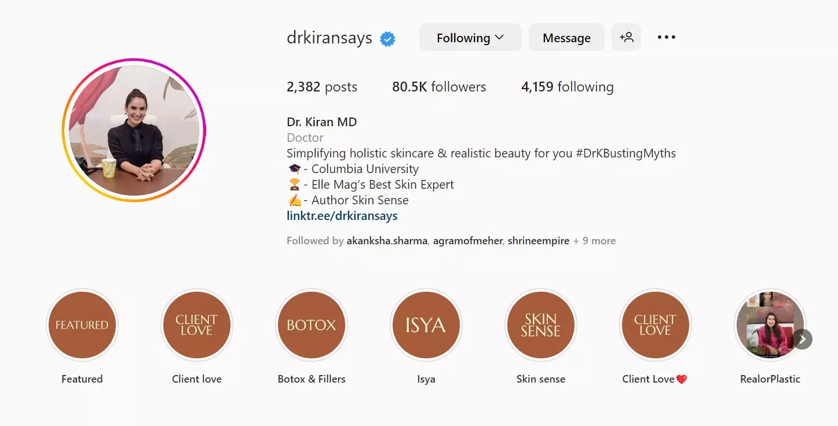838x426 pixels.
Task: Open the three-dots options menu
Action: (666, 38)
